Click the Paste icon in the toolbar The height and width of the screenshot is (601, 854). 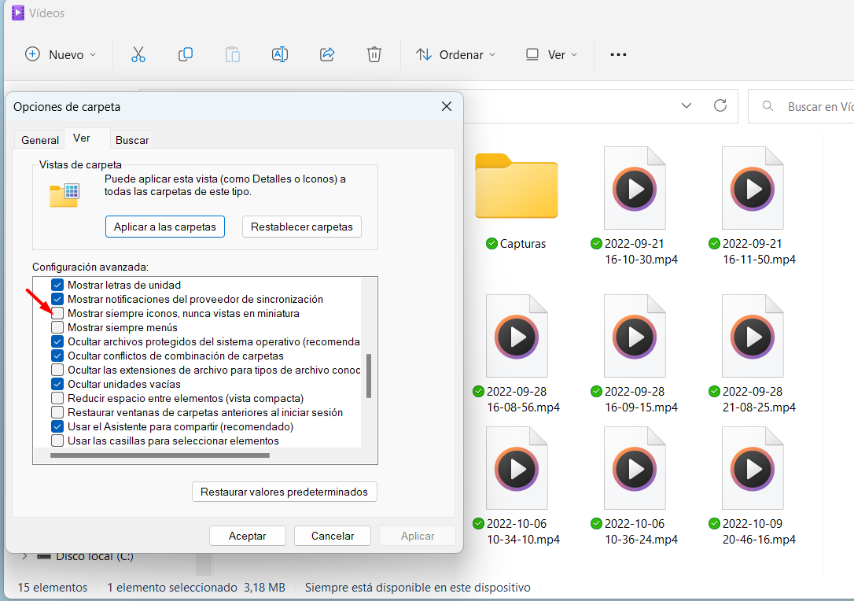(x=233, y=54)
